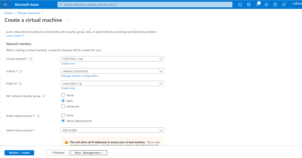This screenshot has height=158, width=302.
Task: Click the Feedback icon in the header
Action: tap(284, 4)
